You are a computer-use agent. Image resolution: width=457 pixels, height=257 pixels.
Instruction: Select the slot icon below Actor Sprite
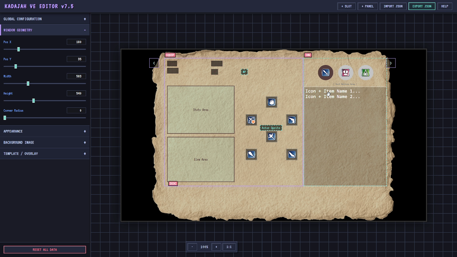pos(271,136)
